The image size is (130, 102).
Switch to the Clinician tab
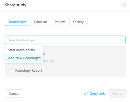40,22
